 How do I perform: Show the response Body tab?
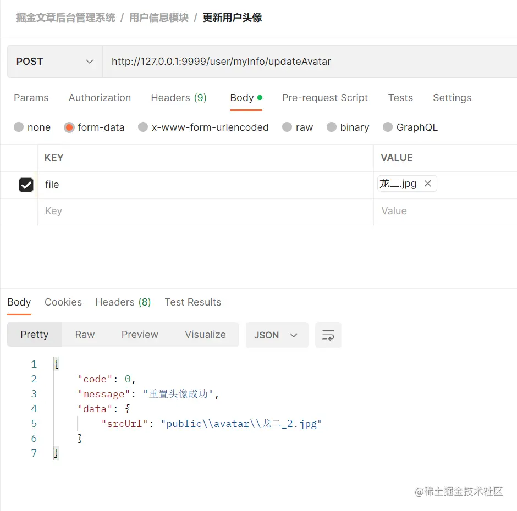click(x=19, y=302)
